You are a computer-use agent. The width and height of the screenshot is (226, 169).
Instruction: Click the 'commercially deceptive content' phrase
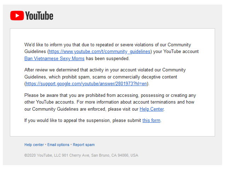pos(145,77)
